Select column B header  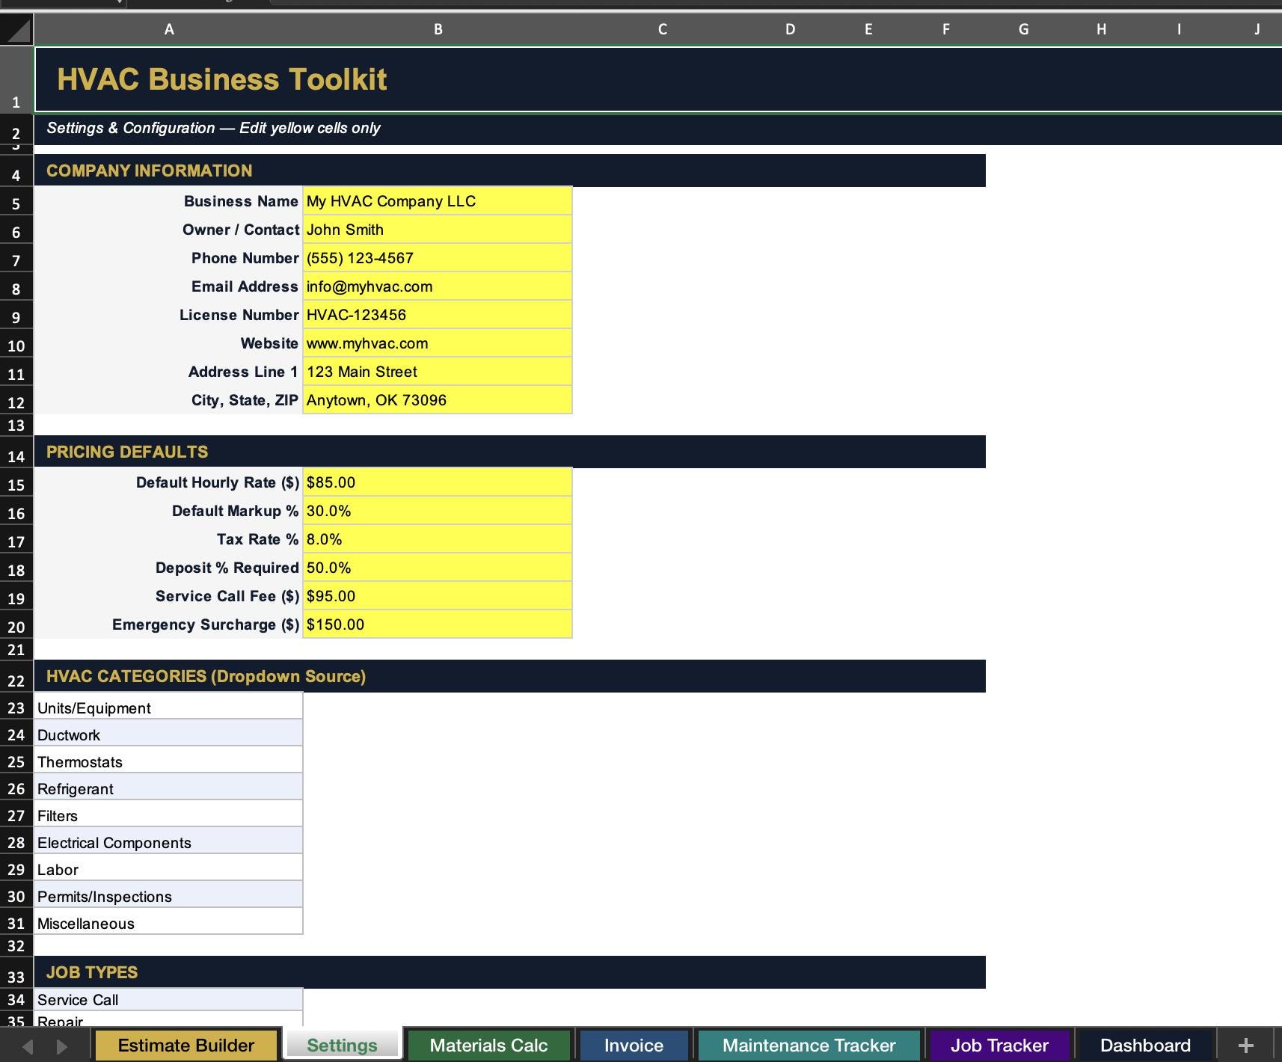438,30
